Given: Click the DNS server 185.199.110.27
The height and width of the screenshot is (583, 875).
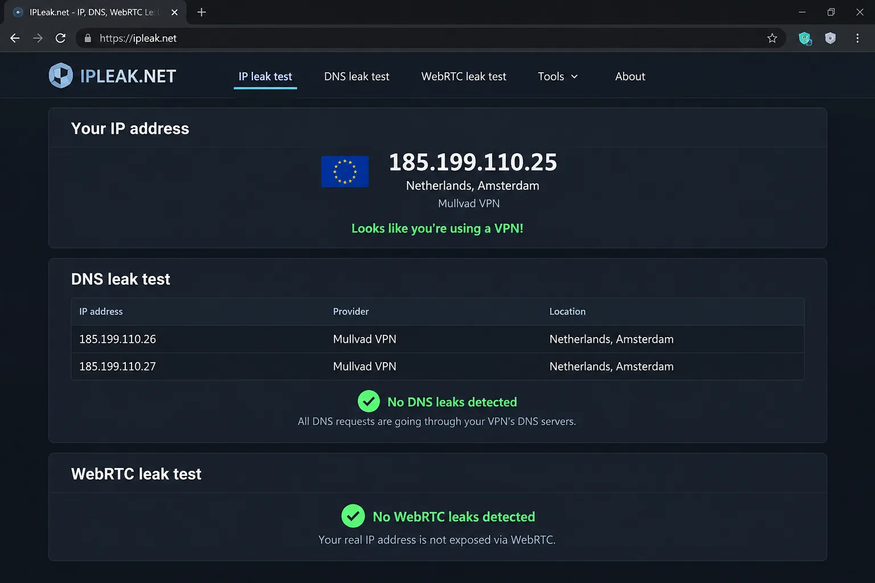Looking at the screenshot, I should (x=117, y=367).
